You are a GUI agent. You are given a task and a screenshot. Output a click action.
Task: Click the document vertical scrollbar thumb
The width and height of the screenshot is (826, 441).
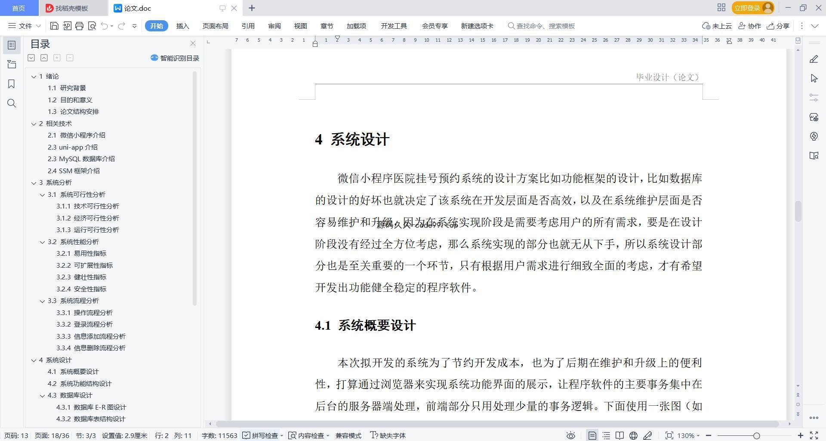[798, 211]
